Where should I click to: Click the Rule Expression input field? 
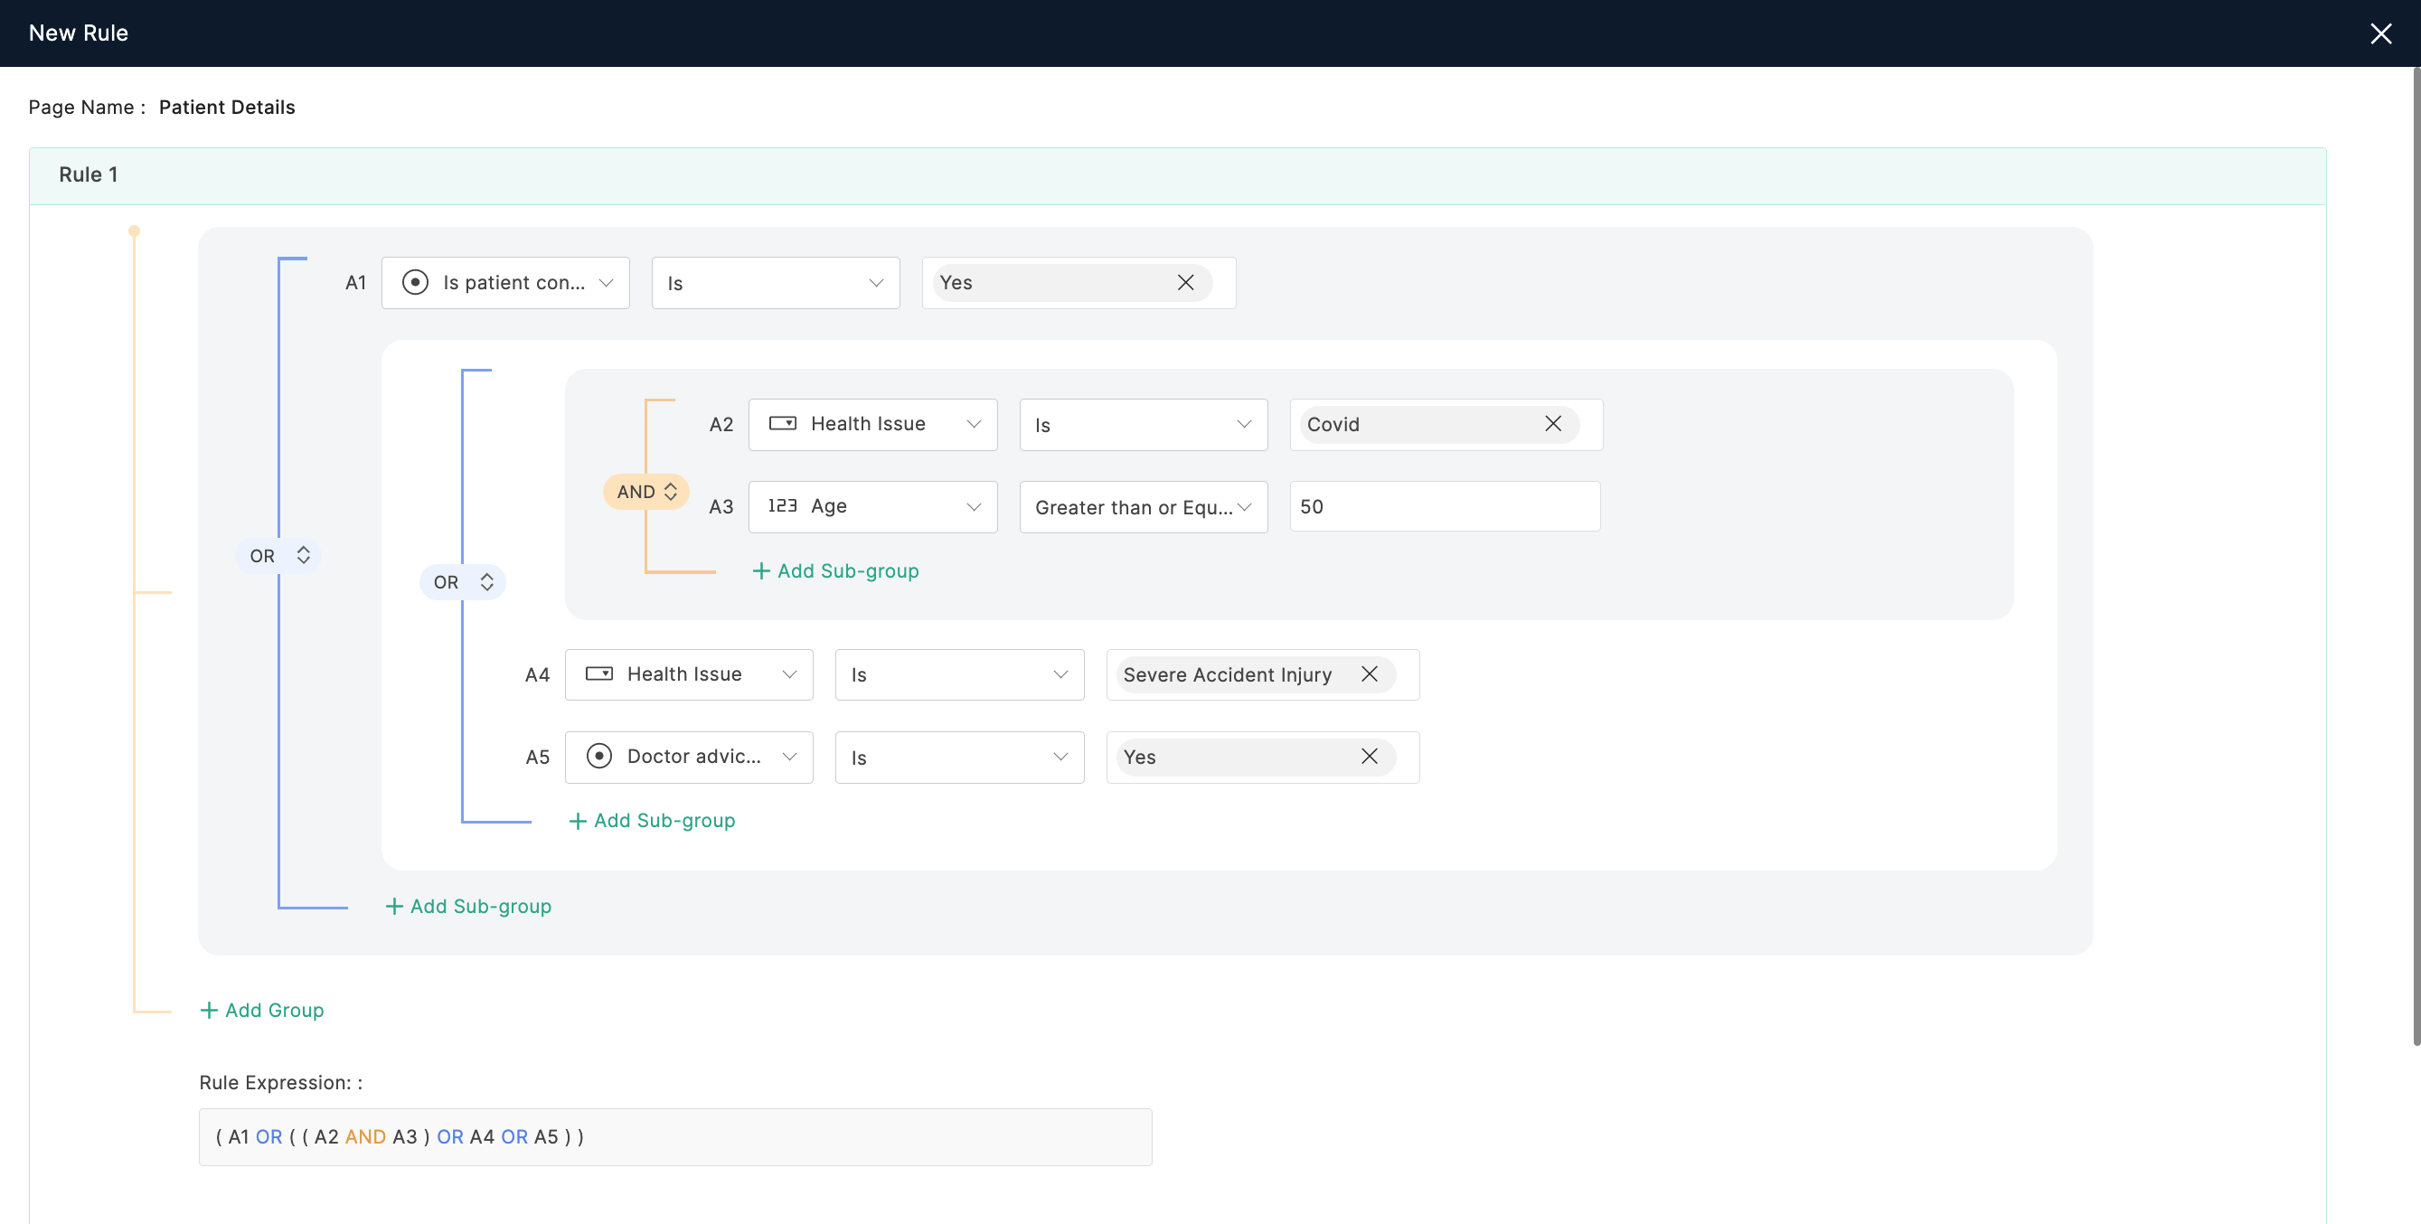(x=674, y=1135)
